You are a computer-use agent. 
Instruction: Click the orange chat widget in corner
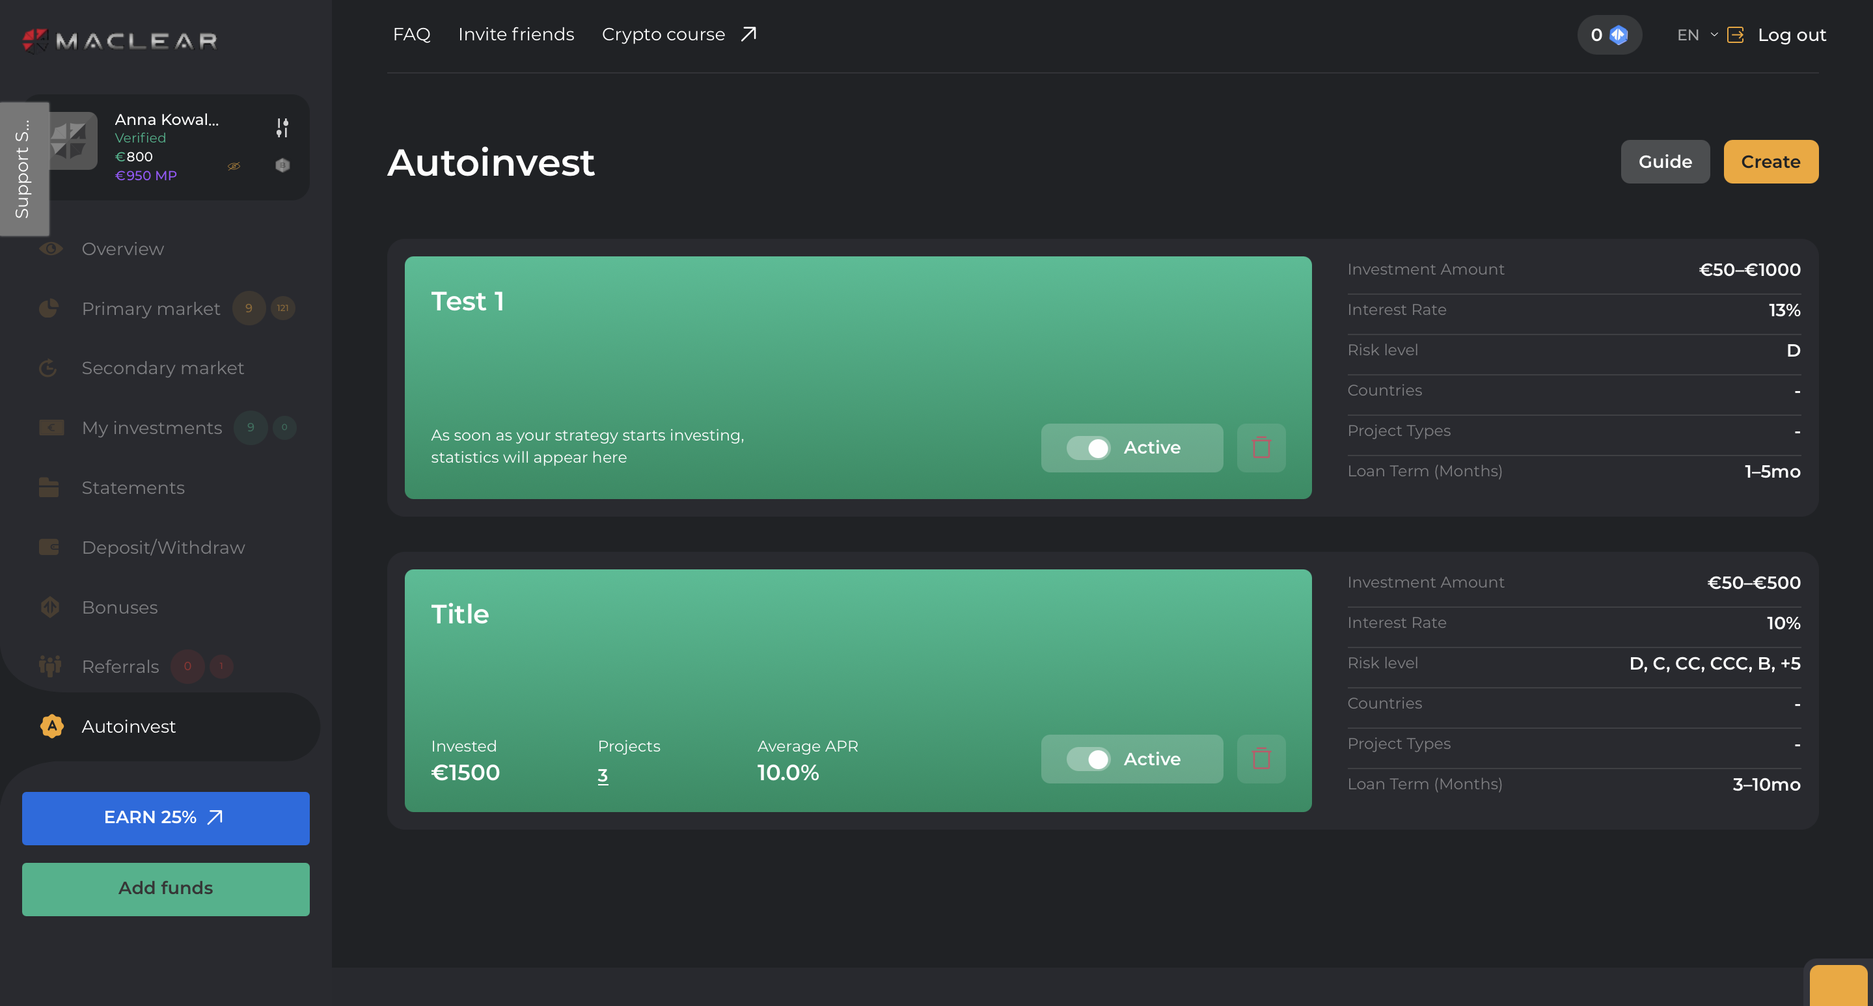pos(1837,985)
